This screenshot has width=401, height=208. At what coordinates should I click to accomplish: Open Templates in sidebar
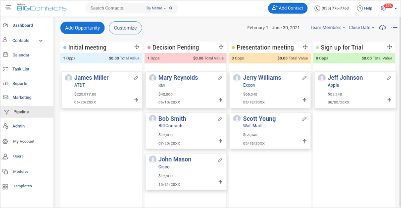(22, 186)
